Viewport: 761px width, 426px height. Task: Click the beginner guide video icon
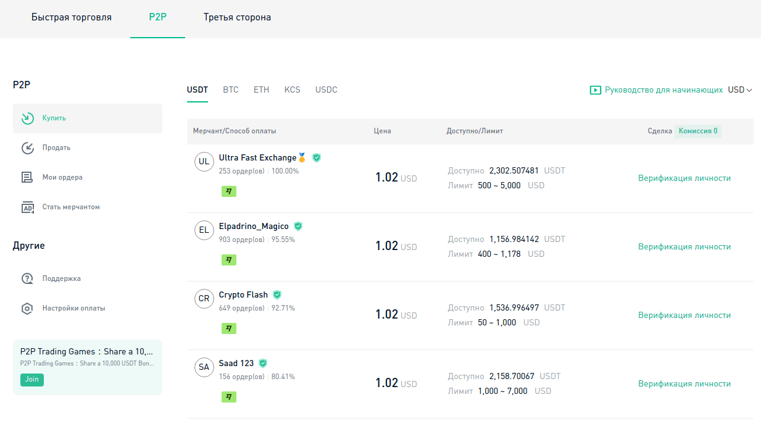pos(595,90)
